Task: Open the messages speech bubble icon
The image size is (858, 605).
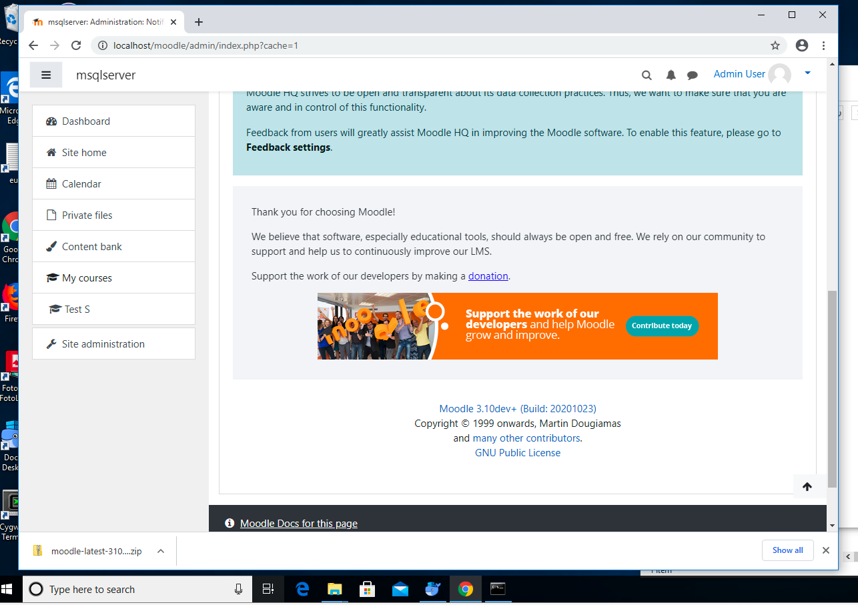Action: click(693, 75)
